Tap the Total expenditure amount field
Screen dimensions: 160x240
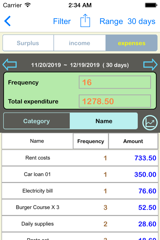point(114,101)
